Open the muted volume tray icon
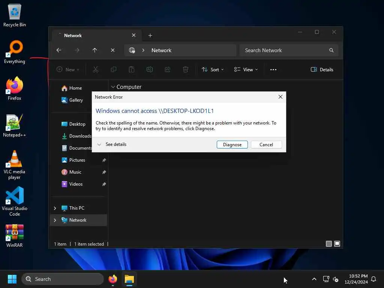 pyautogui.click(x=336, y=279)
